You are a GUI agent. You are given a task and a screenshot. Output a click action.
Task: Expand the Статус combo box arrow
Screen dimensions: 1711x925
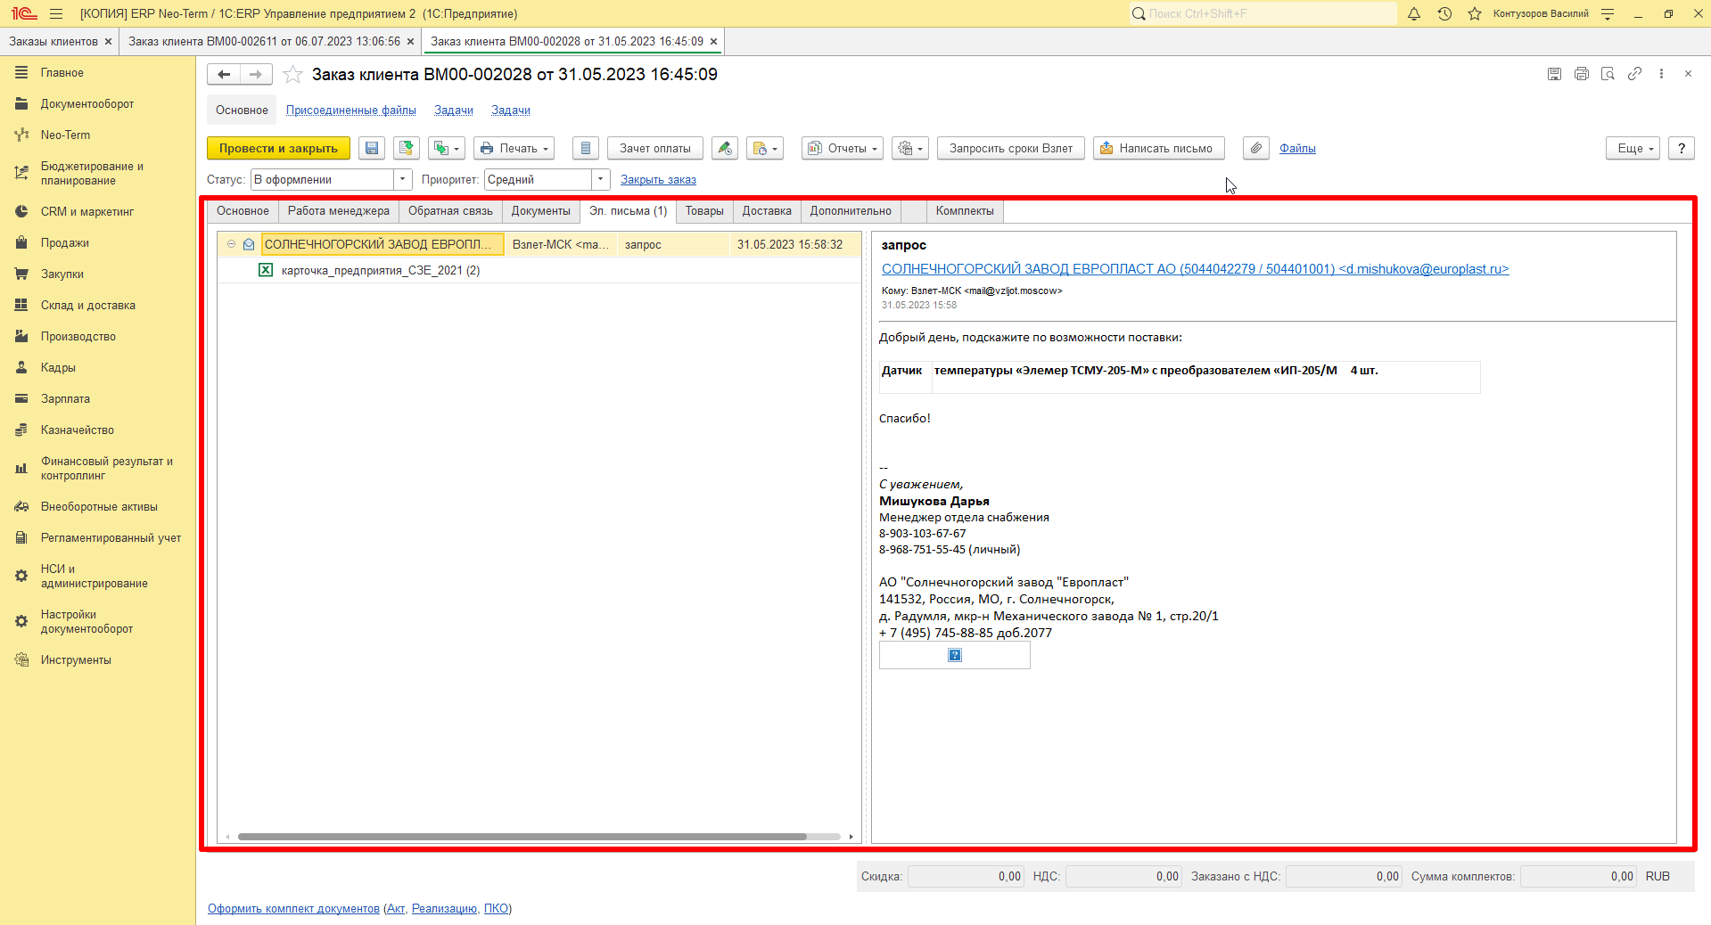tap(403, 180)
